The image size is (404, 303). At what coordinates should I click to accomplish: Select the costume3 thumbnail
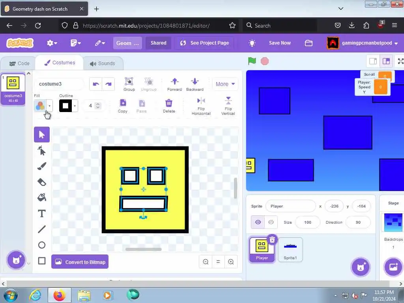point(13,89)
